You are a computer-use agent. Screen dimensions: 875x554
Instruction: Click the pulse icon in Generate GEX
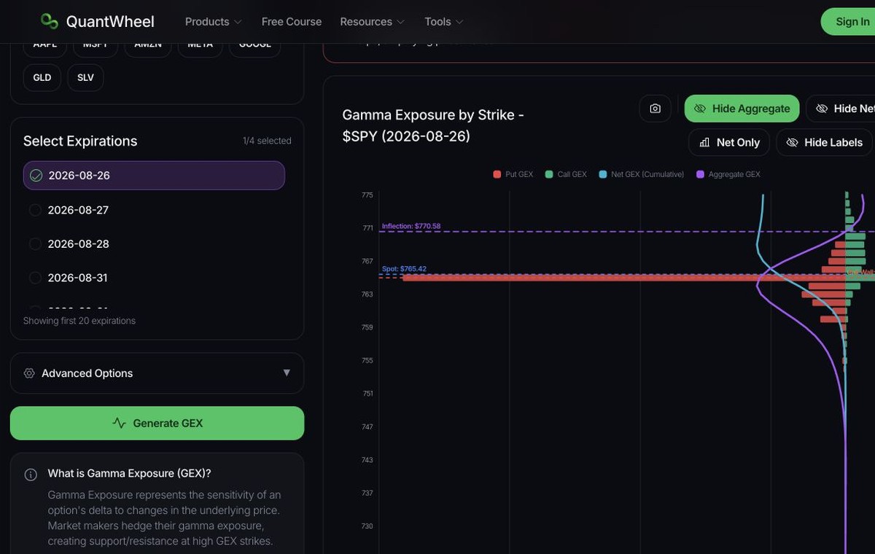119,423
